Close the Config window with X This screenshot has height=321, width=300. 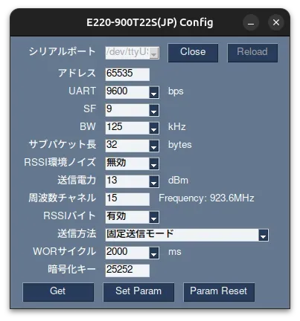(x=276, y=22)
